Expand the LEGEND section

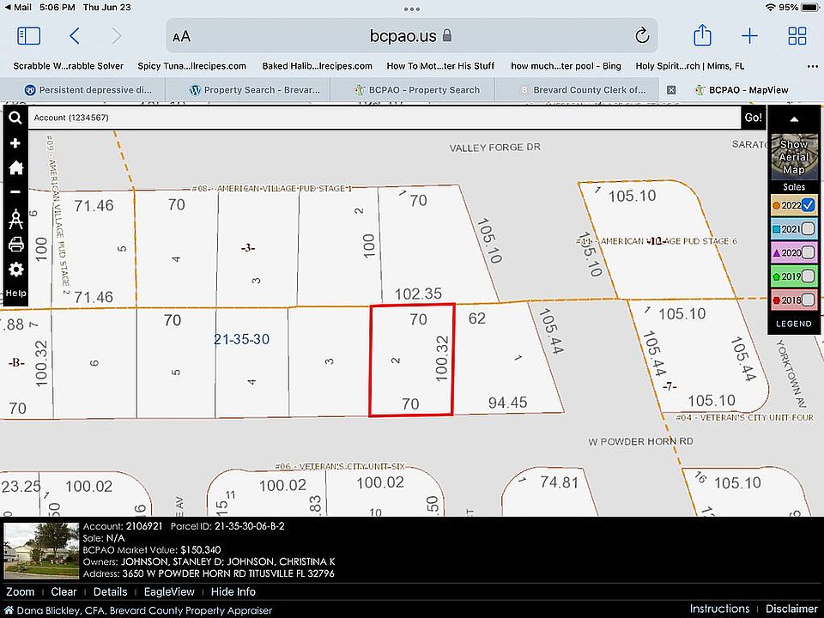[794, 324]
